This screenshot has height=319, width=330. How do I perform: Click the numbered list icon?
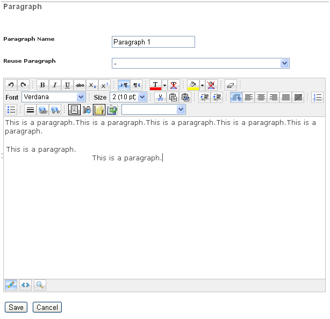[317, 97]
